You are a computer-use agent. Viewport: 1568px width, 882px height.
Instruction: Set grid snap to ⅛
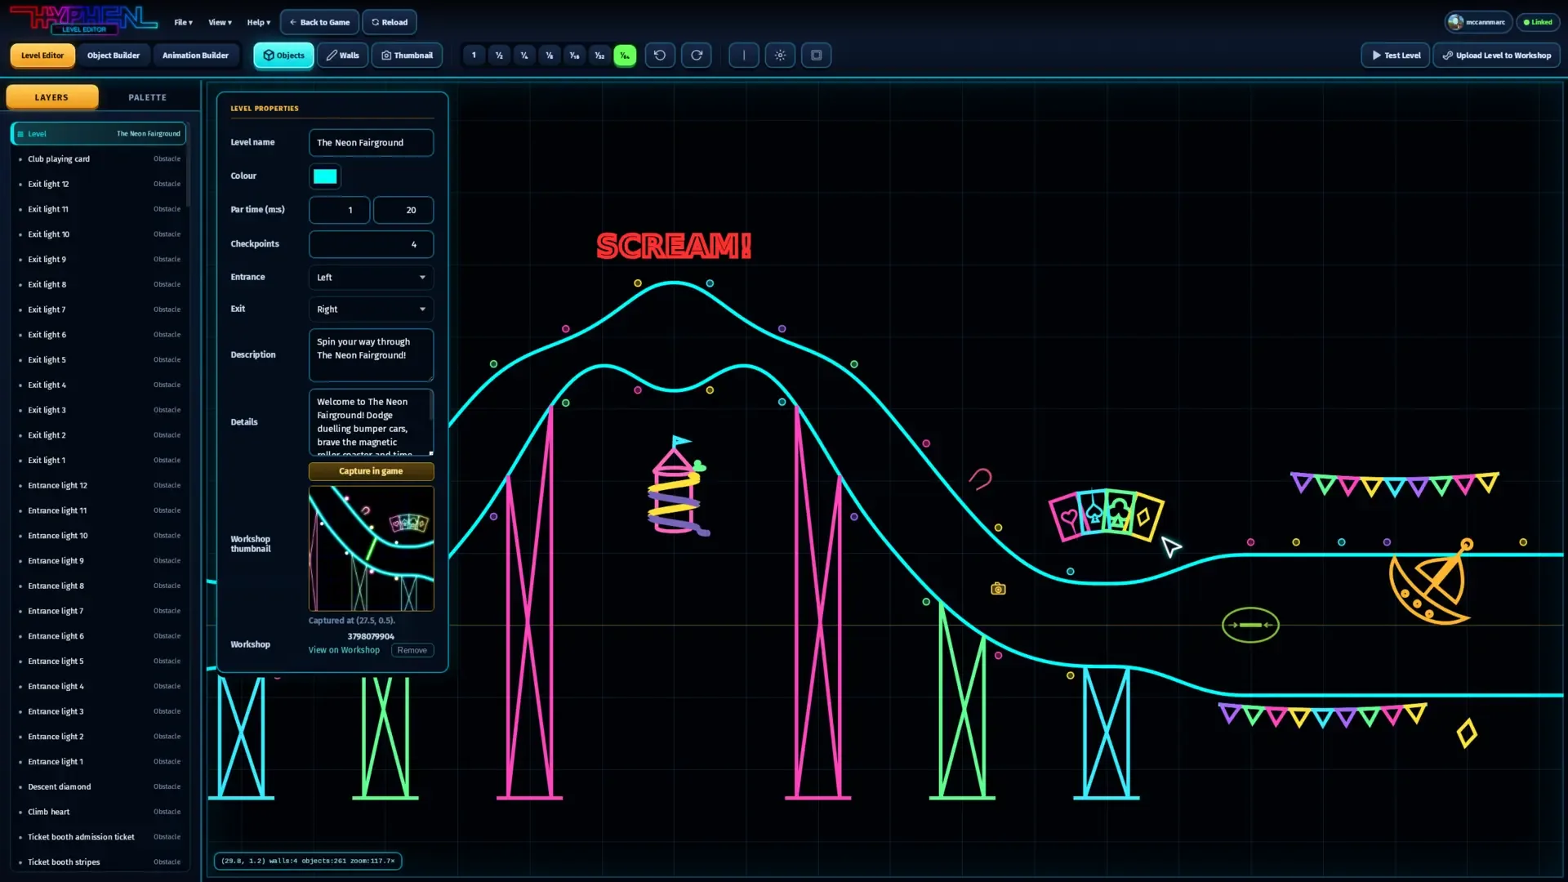(550, 56)
